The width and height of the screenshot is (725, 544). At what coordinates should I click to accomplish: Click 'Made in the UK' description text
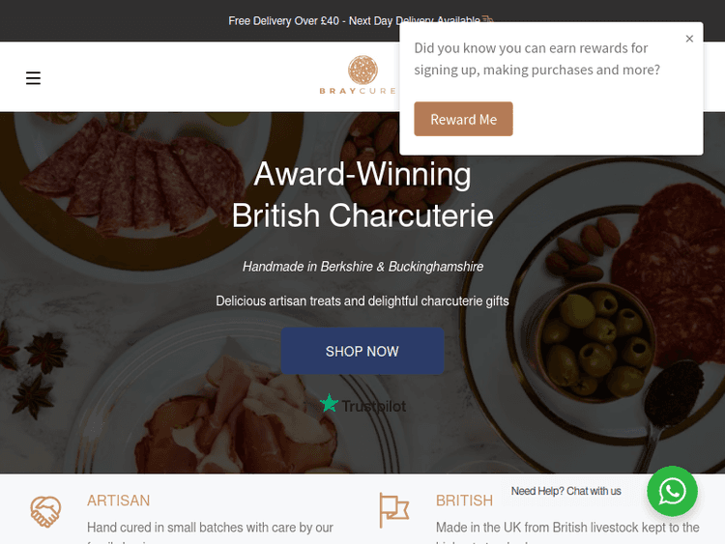pos(567,528)
